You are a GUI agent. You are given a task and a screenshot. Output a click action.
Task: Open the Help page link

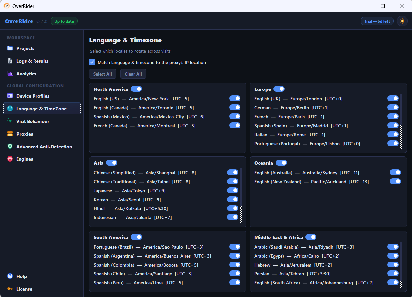tap(42, 276)
